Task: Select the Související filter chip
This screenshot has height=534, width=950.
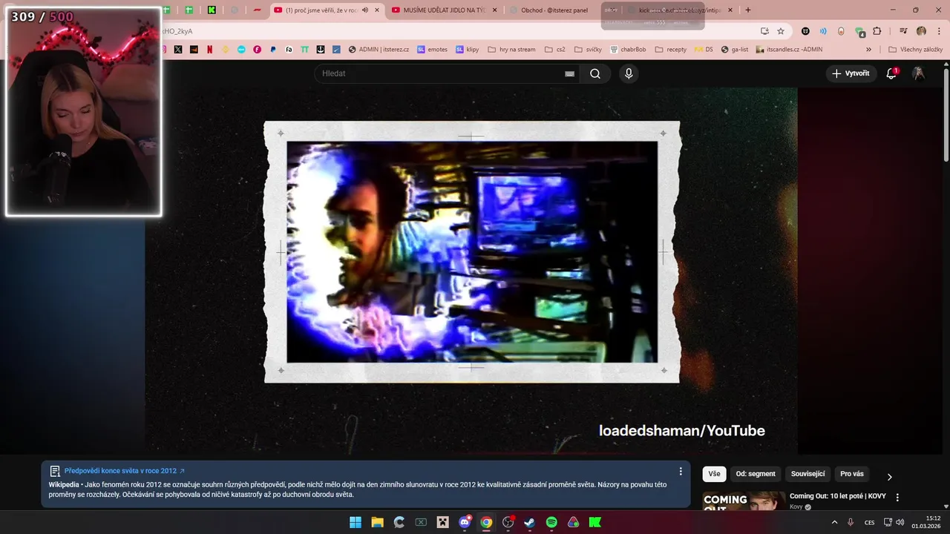Action: click(x=807, y=474)
